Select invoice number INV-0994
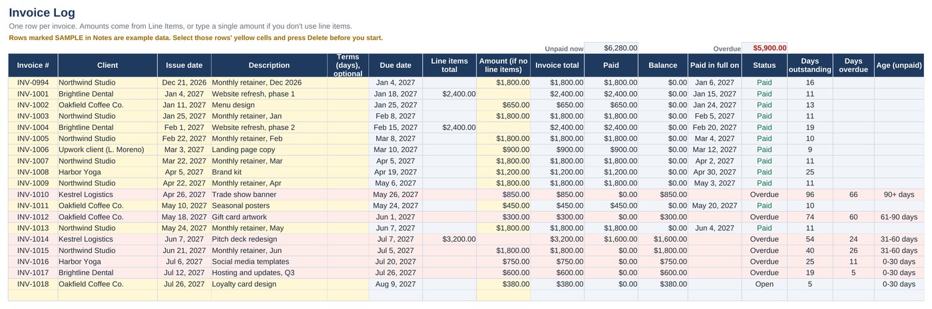This screenshot has height=309, width=932. point(33,83)
